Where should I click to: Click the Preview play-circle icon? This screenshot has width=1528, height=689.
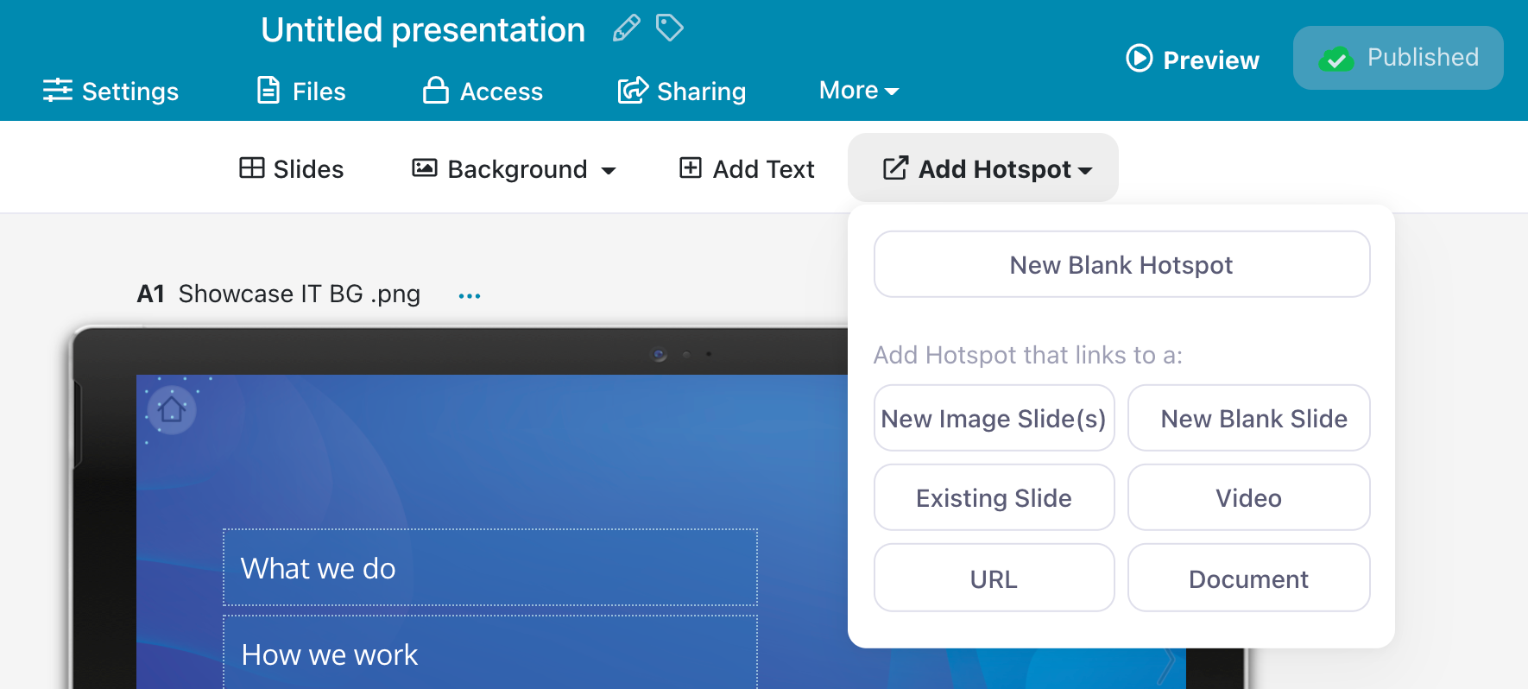[1140, 58]
